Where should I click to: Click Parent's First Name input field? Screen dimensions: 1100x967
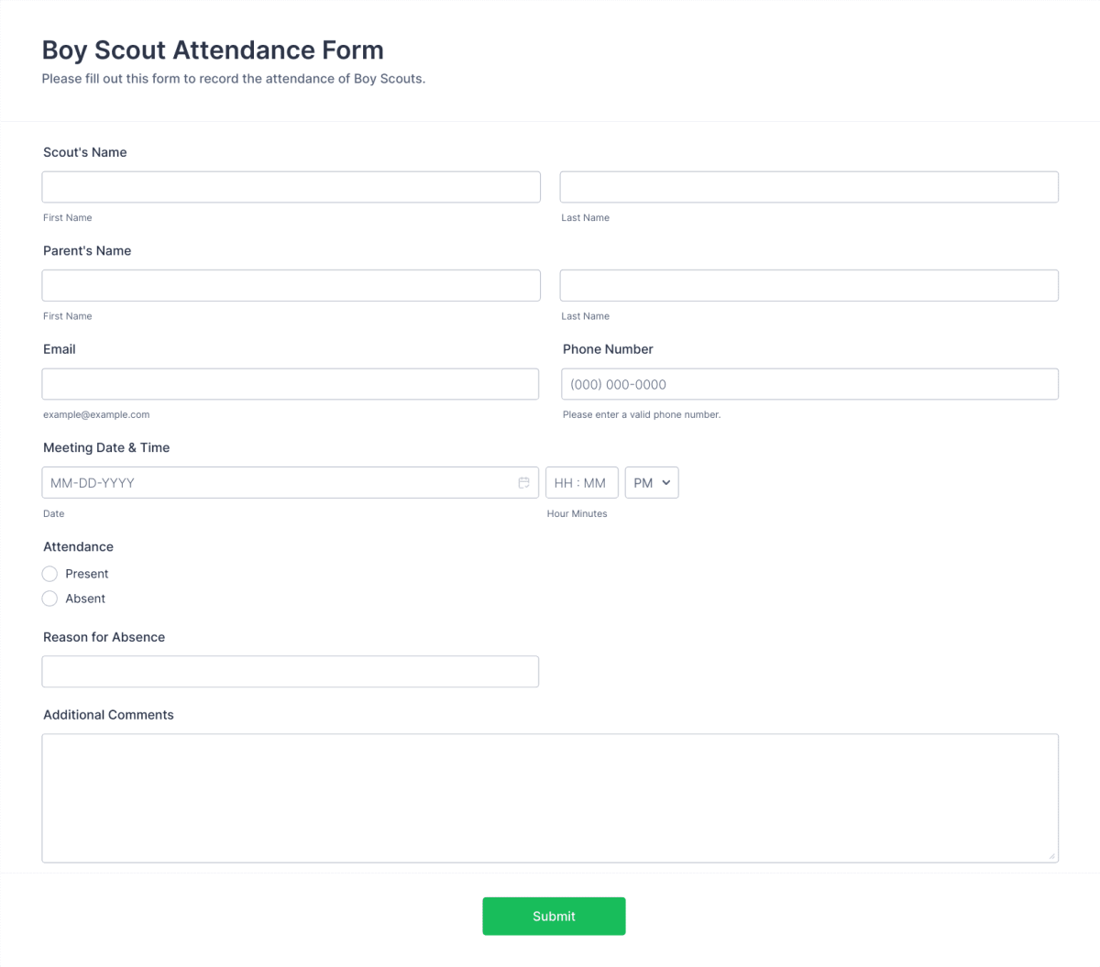coord(291,285)
